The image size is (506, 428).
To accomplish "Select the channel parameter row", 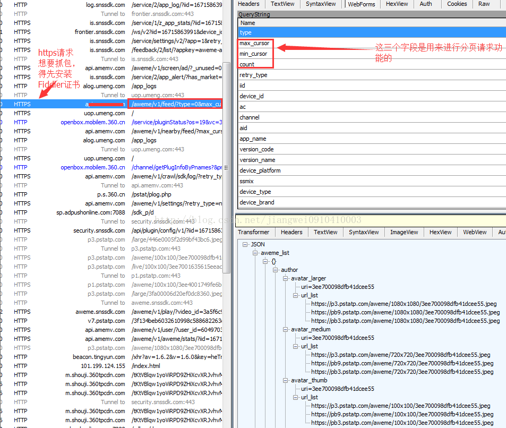I will click(x=372, y=117).
